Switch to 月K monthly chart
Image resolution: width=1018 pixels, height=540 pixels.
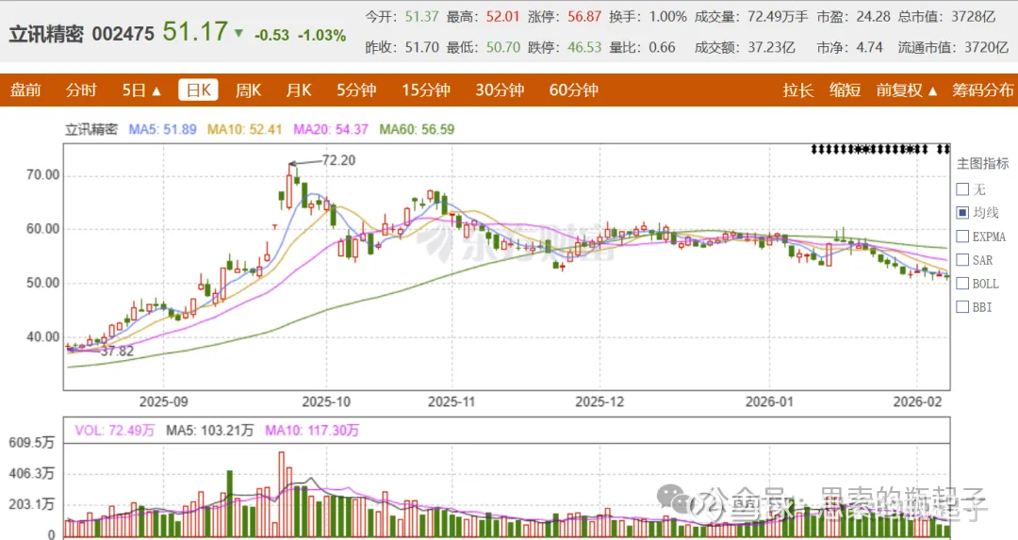click(299, 90)
